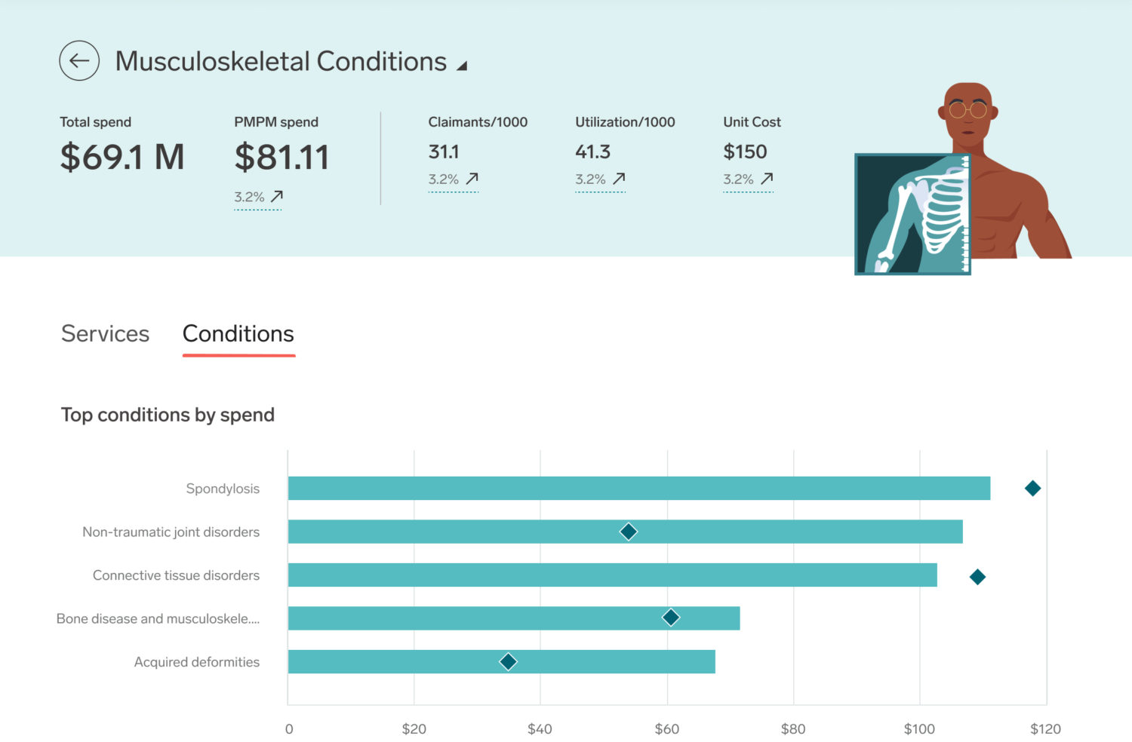Click the back arrow circle button

[x=79, y=61]
